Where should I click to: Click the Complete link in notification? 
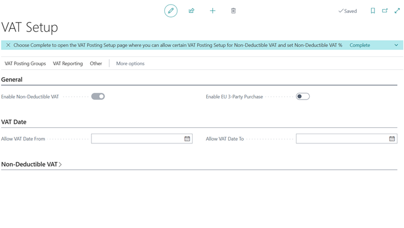(359, 45)
